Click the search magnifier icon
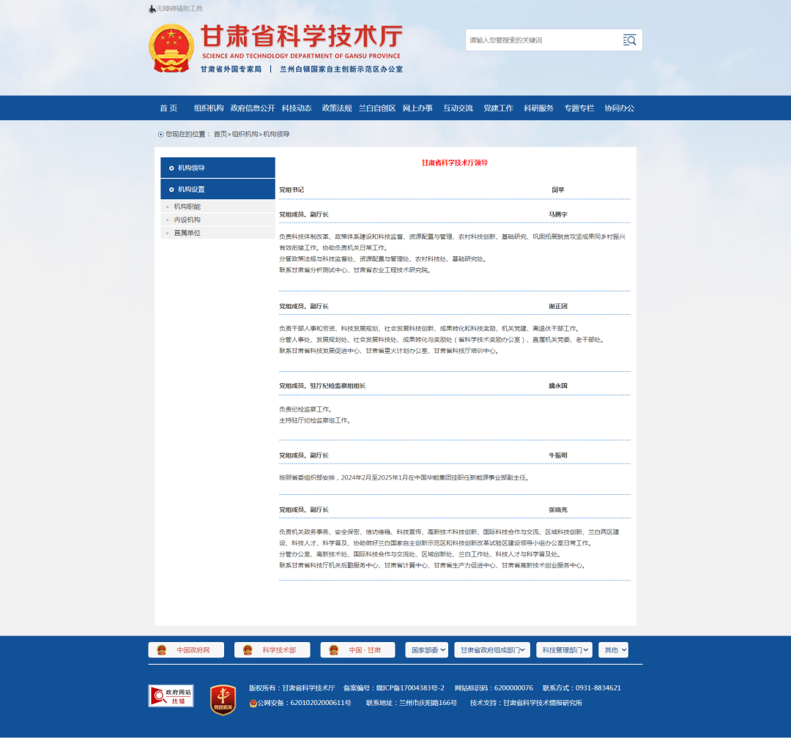 [x=629, y=40]
